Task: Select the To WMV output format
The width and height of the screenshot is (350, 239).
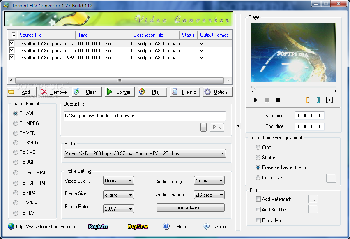Action: pos(25,203)
